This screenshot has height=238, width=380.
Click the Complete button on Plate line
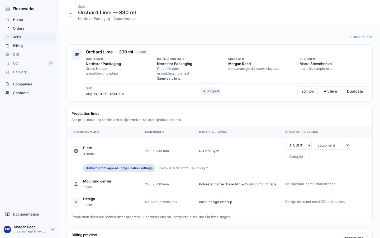(x=297, y=157)
